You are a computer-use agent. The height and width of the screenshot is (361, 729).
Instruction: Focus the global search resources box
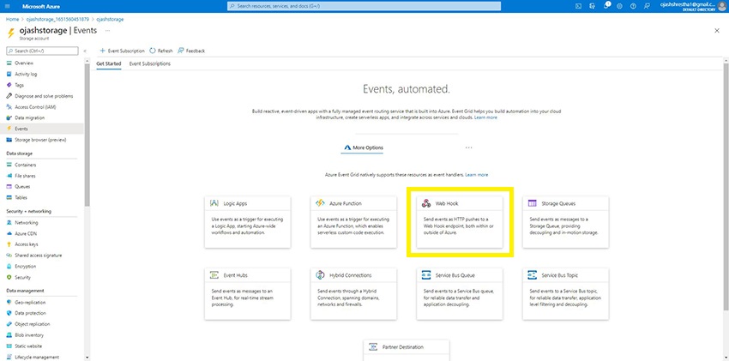[x=364, y=6]
